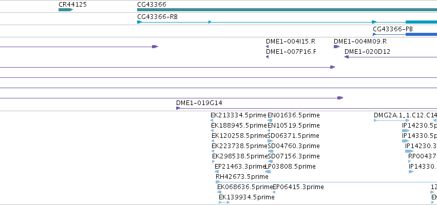Select the EN01636.5prime EST marker
This screenshot has height=205, width=437.
(270, 120)
